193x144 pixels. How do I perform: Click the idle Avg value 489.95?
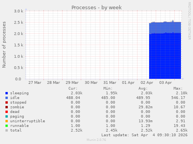(143, 98)
